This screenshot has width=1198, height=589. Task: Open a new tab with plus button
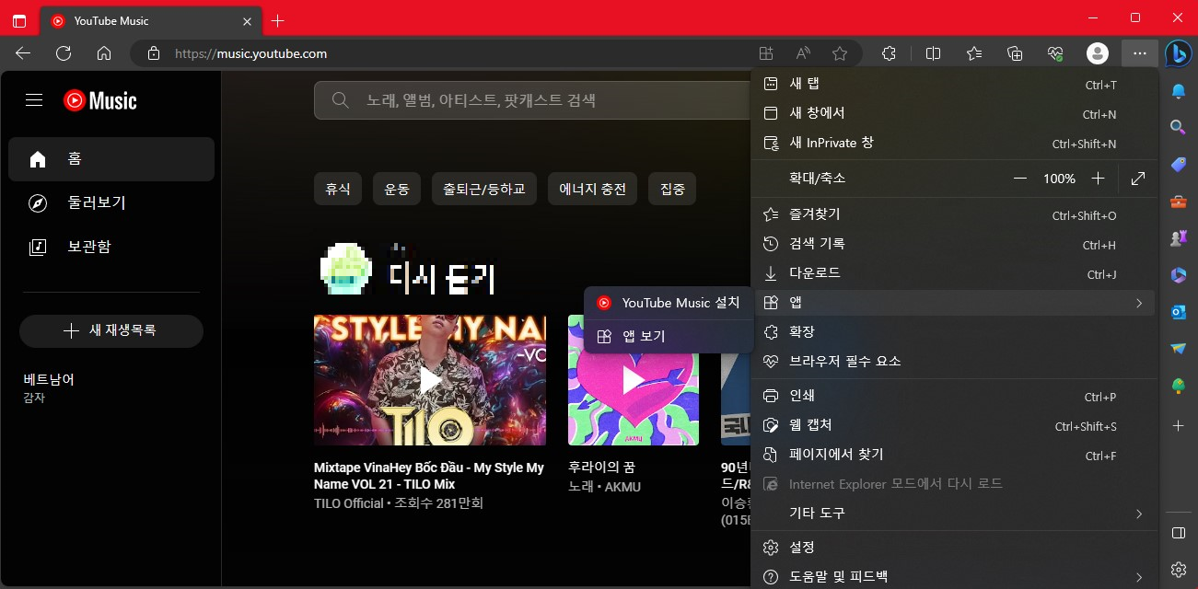point(278,20)
